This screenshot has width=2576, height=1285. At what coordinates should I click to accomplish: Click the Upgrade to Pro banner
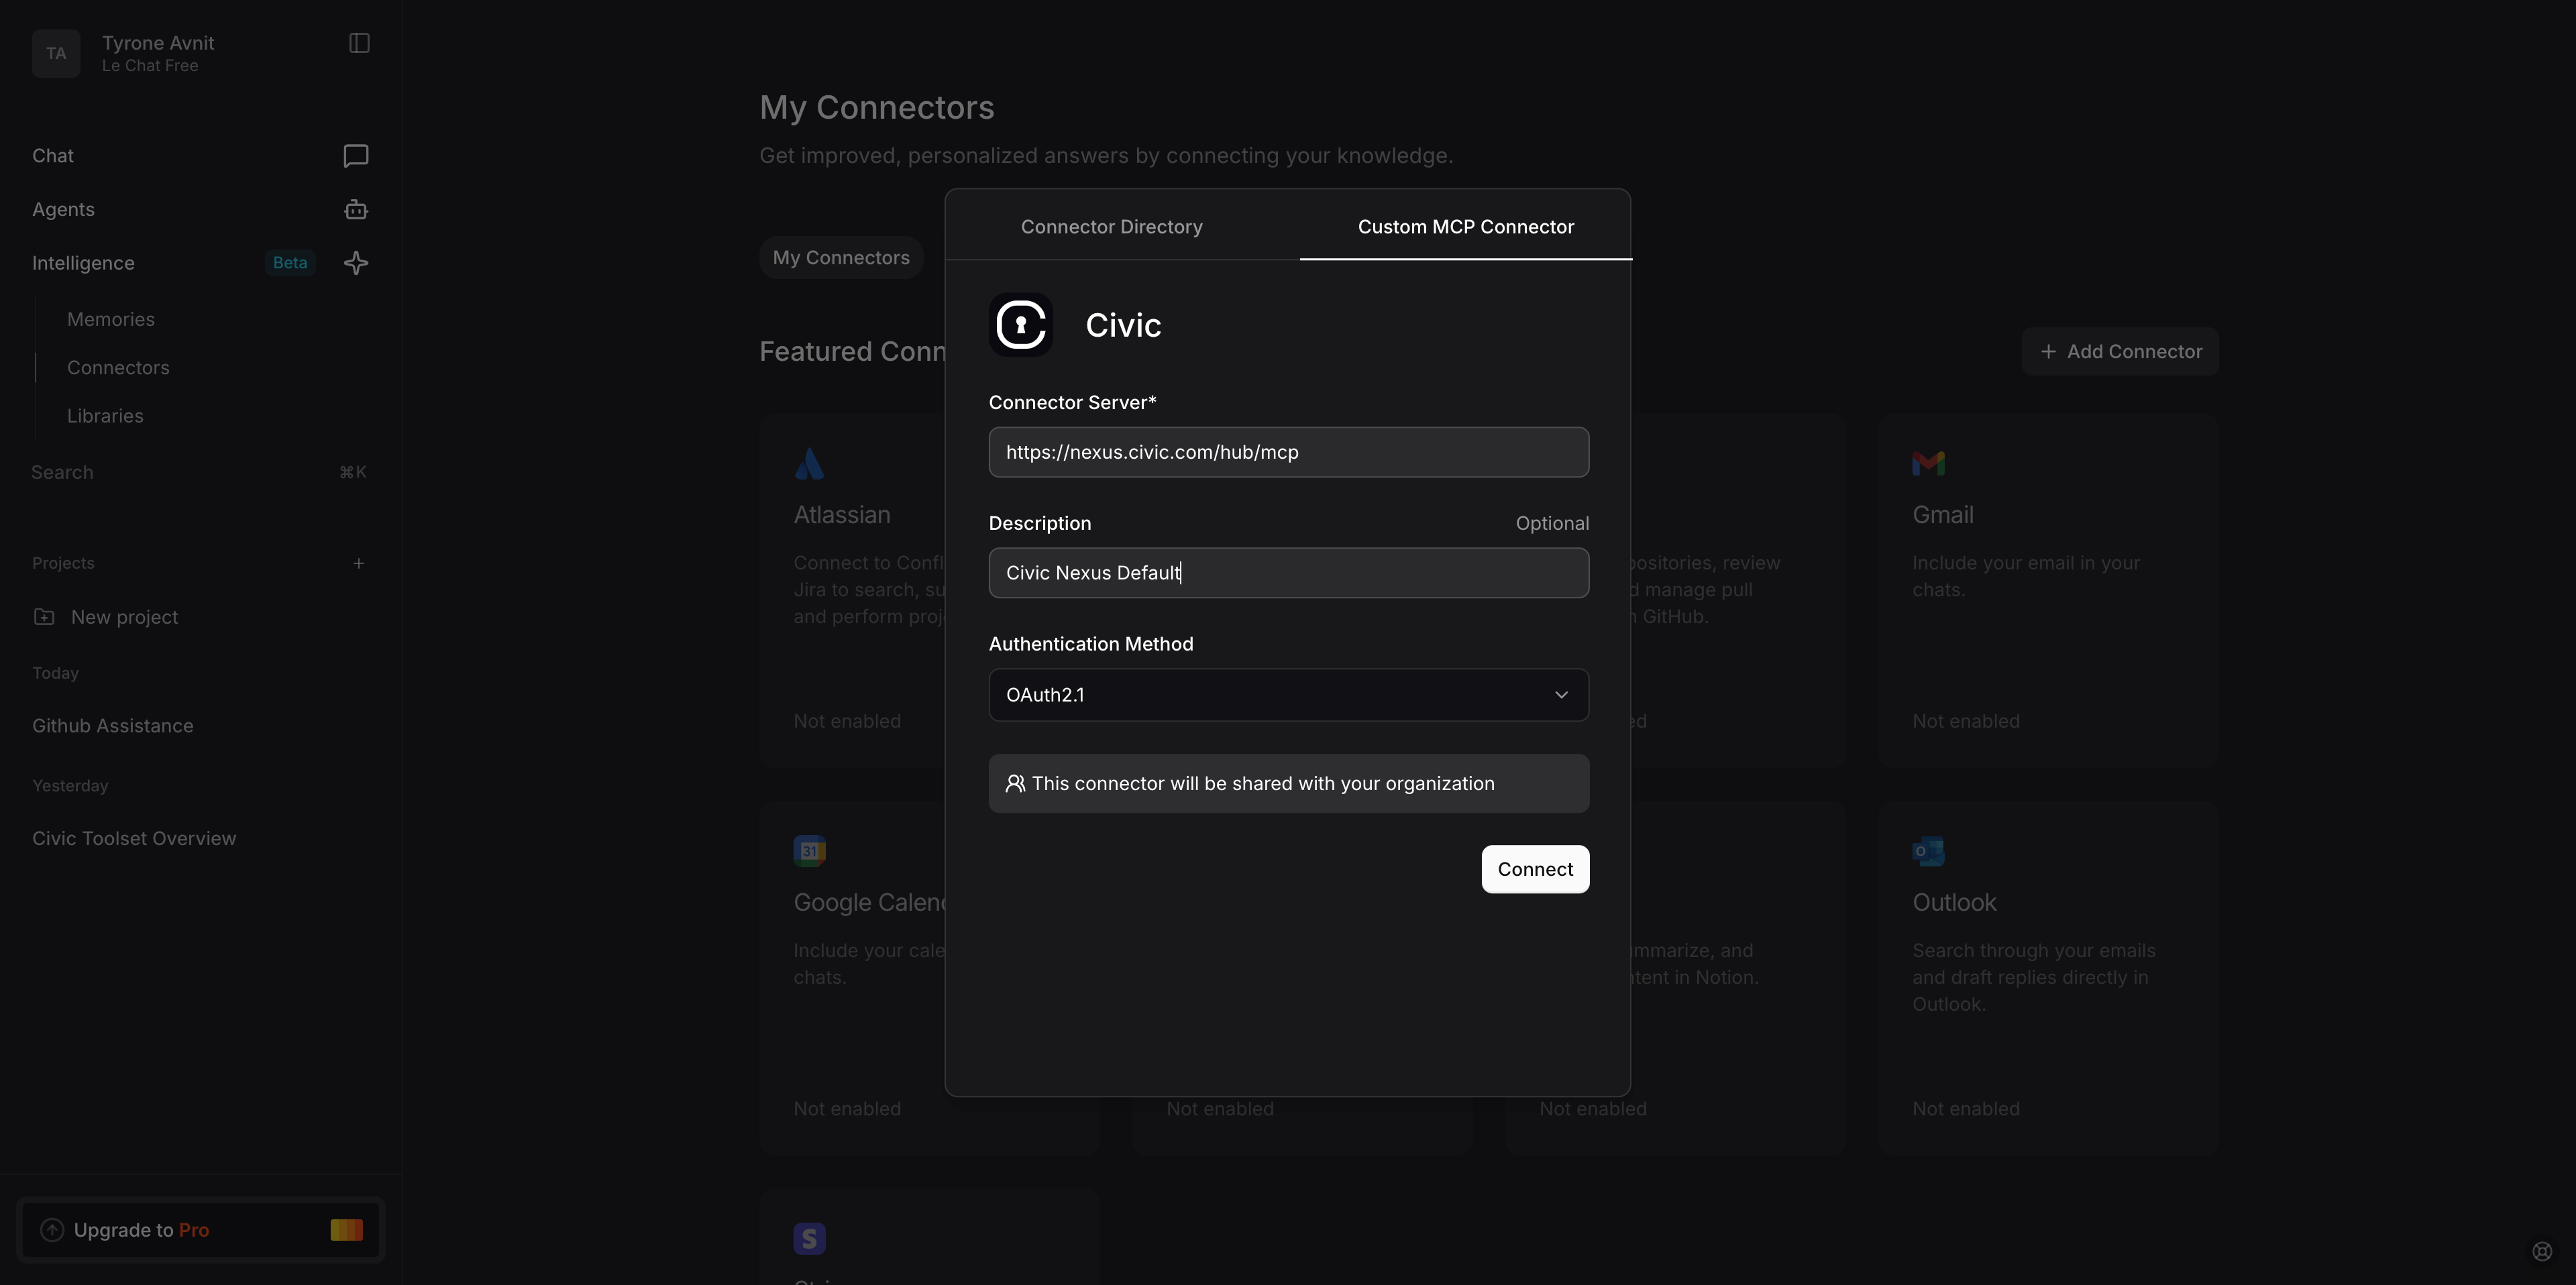200,1230
